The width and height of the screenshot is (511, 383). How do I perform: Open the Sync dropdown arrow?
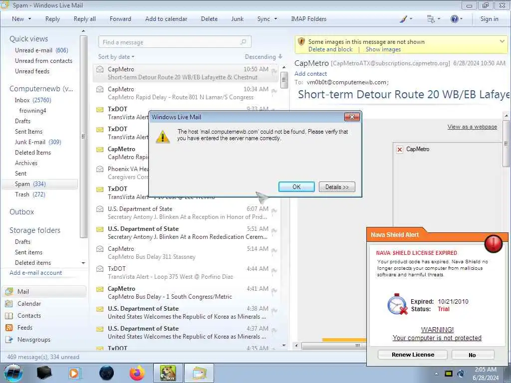(x=275, y=19)
